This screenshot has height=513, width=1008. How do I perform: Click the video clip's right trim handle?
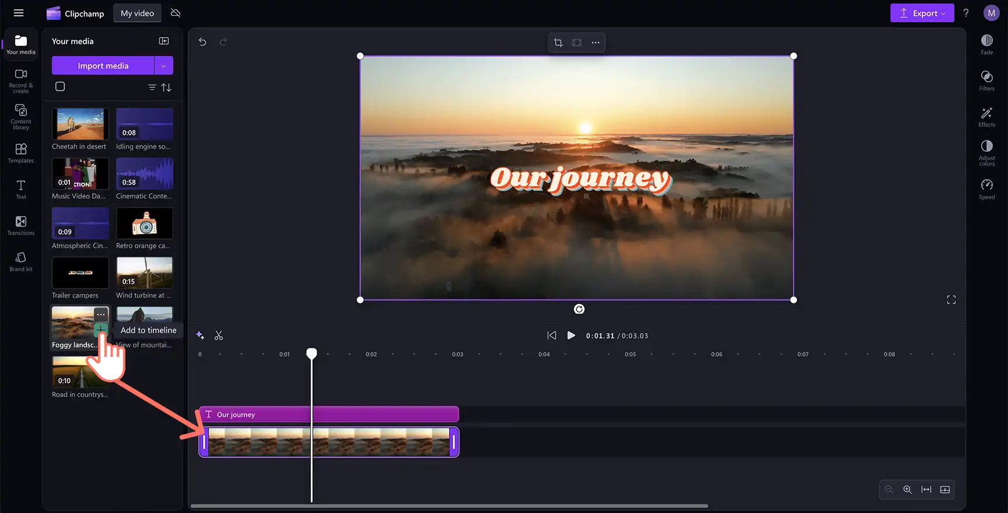click(x=454, y=442)
